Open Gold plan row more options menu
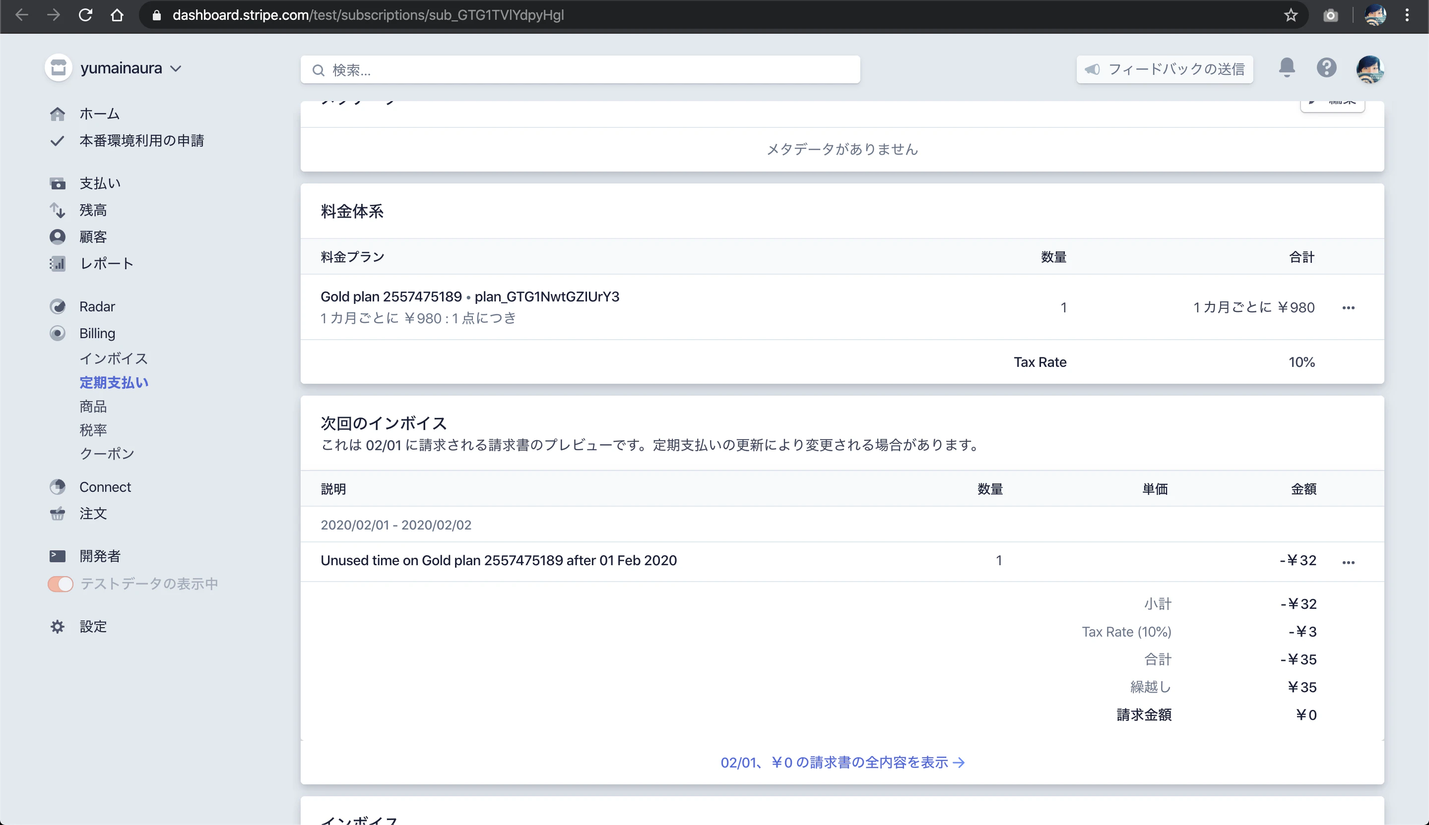 tap(1349, 308)
